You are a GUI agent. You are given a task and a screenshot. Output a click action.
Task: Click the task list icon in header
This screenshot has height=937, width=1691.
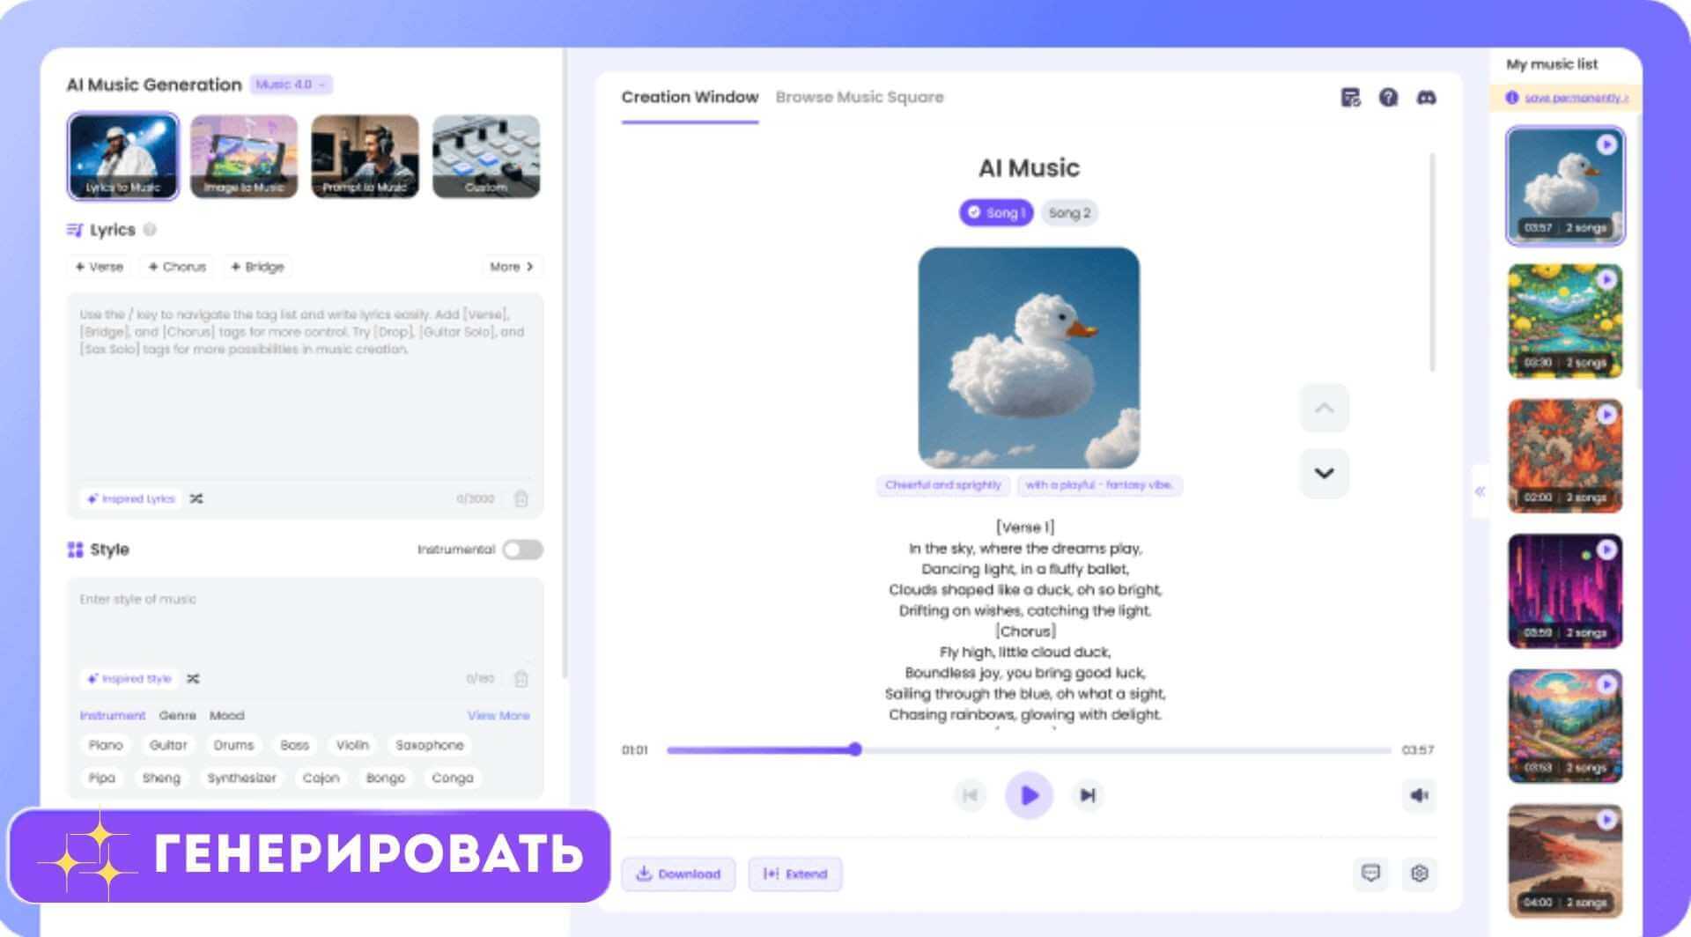point(1350,98)
